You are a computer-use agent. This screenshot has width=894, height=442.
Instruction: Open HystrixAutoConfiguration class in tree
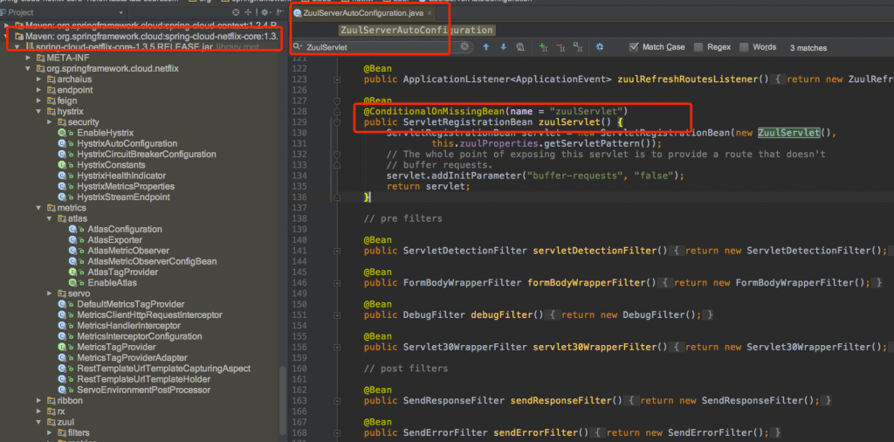(x=126, y=143)
